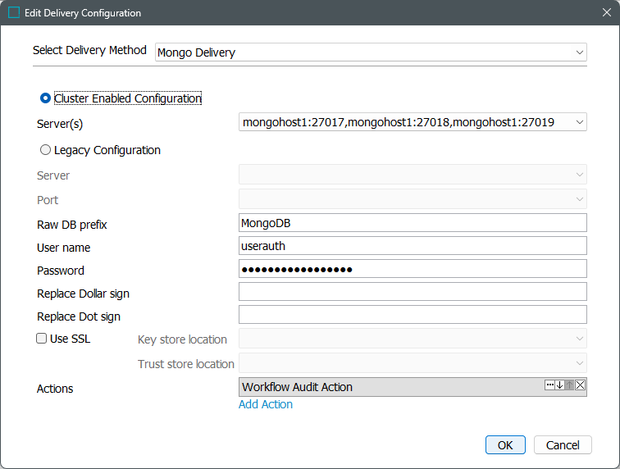Close the Edit Delivery Configuration dialog
Viewport: 620px width, 469px height.
click(x=605, y=13)
